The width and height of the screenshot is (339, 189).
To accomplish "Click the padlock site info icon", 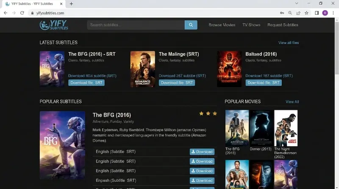I will pyautogui.click(x=33, y=13).
